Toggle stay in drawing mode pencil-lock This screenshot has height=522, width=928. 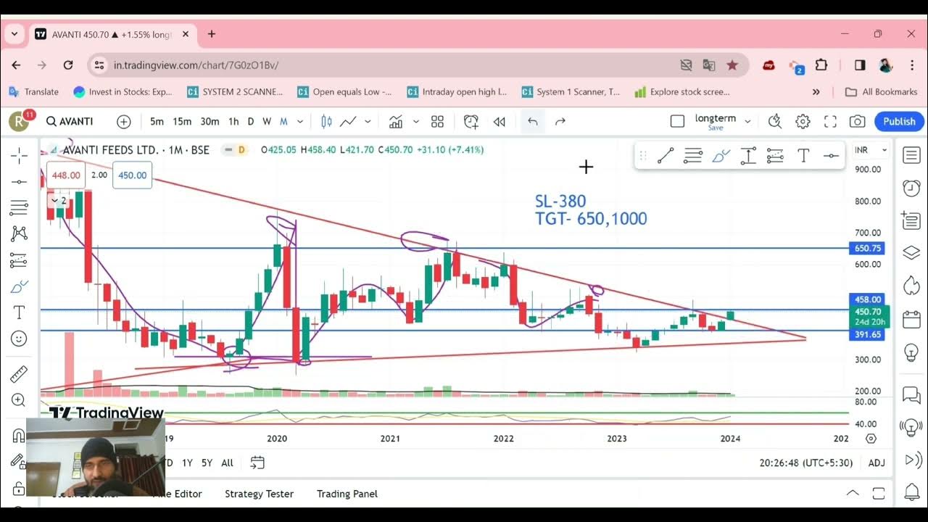point(19,461)
